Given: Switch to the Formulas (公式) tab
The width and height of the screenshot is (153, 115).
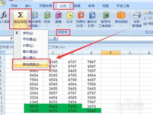Looking at the screenshot, I should 63,6.
